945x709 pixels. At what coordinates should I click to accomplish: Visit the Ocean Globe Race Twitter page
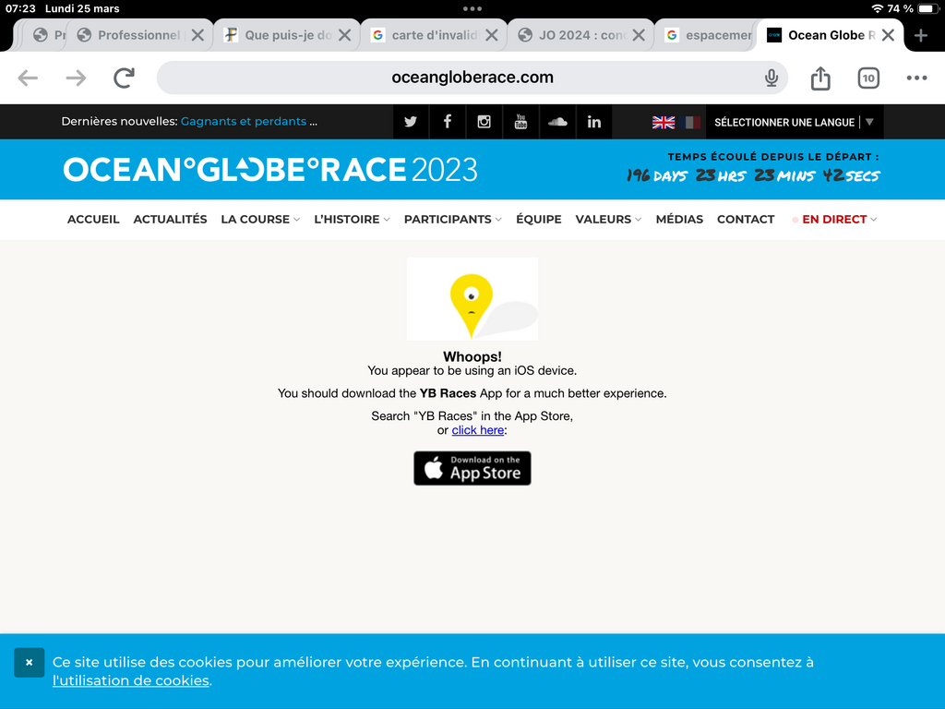pos(411,122)
